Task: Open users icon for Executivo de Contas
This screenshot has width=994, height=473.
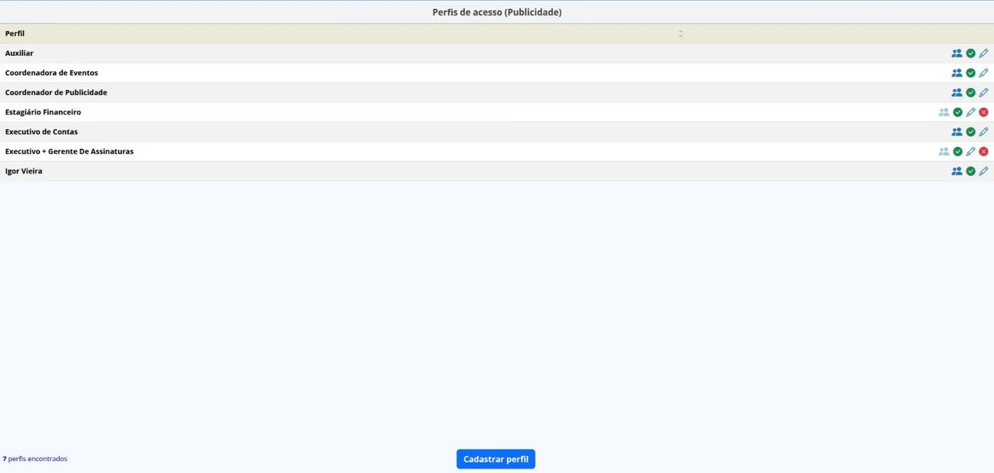Action: 957,132
